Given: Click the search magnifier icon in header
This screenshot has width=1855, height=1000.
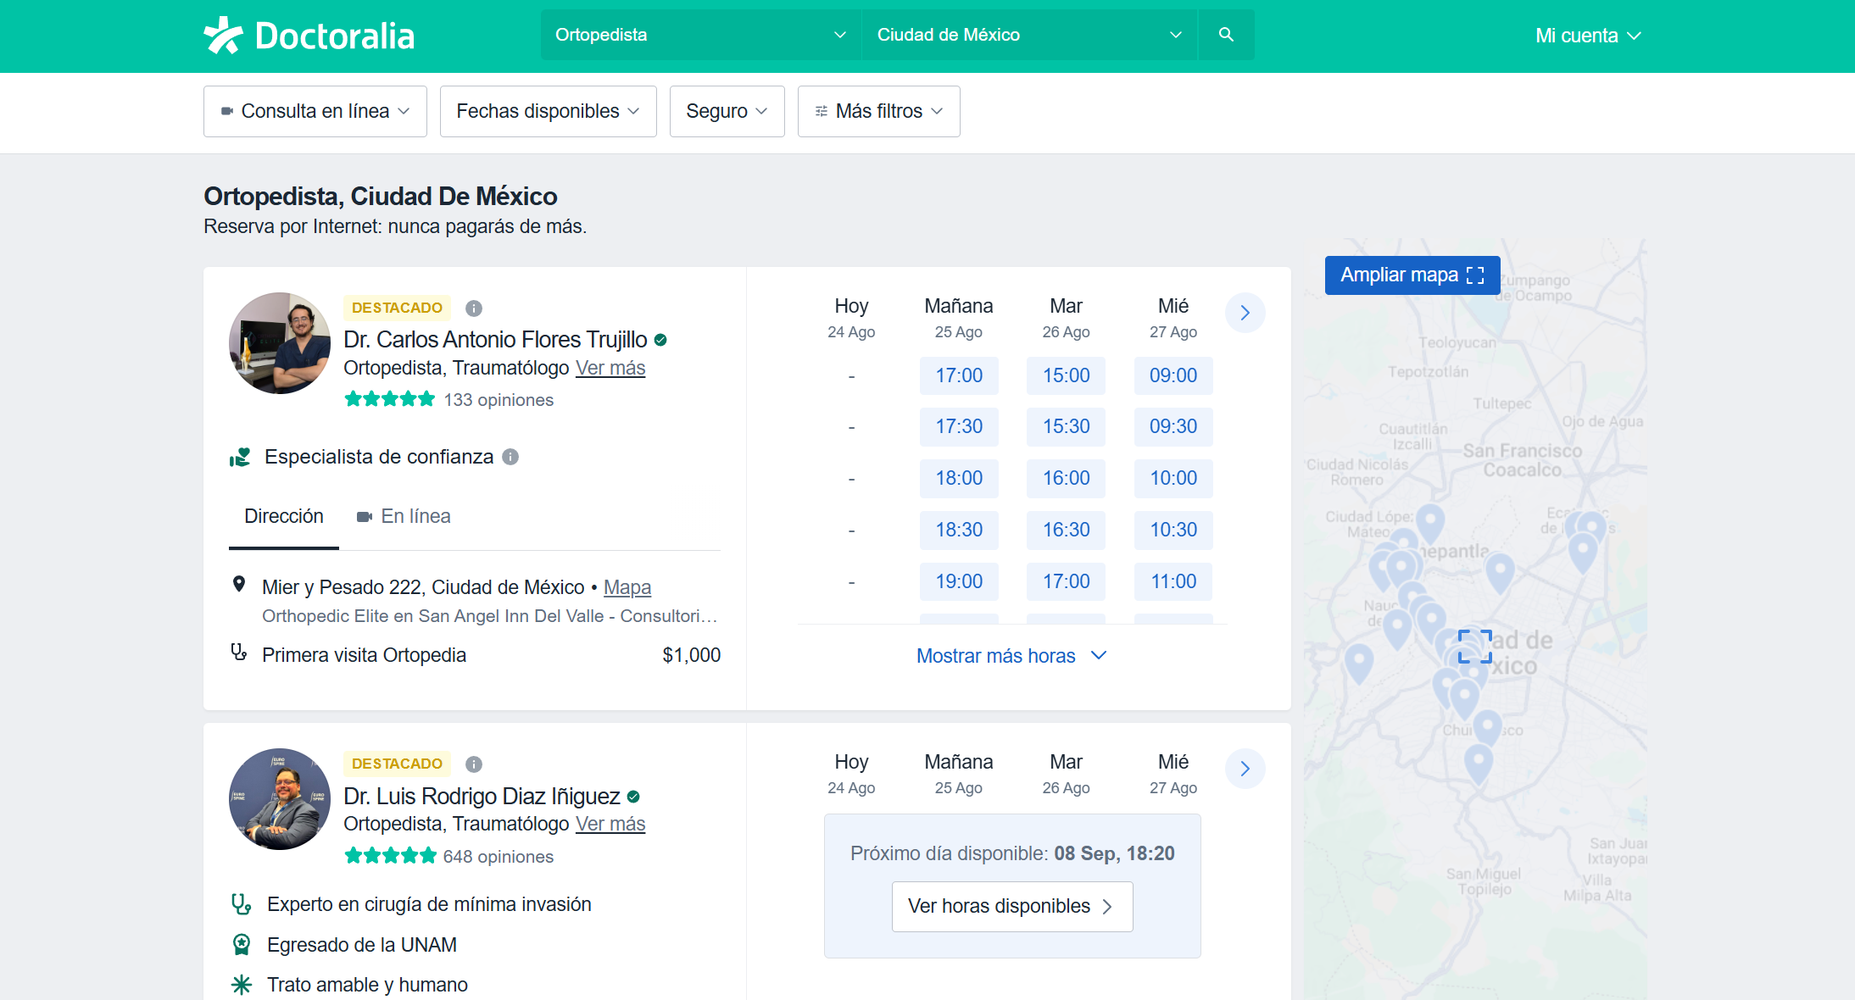Looking at the screenshot, I should [1226, 35].
